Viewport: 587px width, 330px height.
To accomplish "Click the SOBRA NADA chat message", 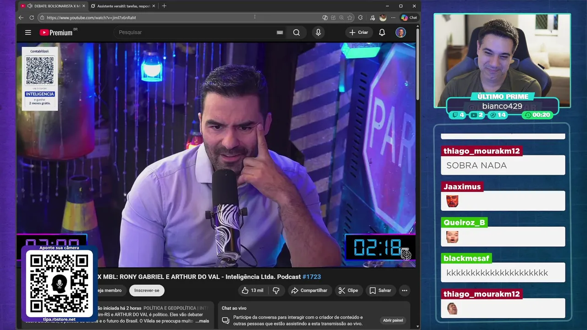I will pyautogui.click(x=503, y=165).
